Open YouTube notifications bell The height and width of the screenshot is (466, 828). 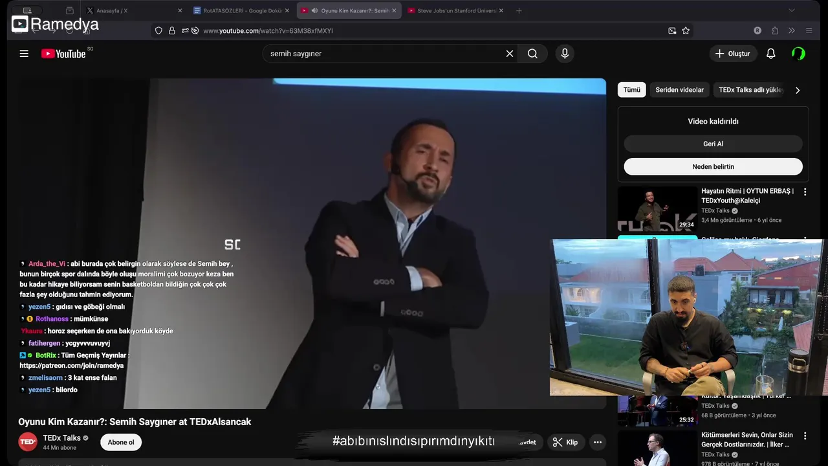click(x=770, y=54)
